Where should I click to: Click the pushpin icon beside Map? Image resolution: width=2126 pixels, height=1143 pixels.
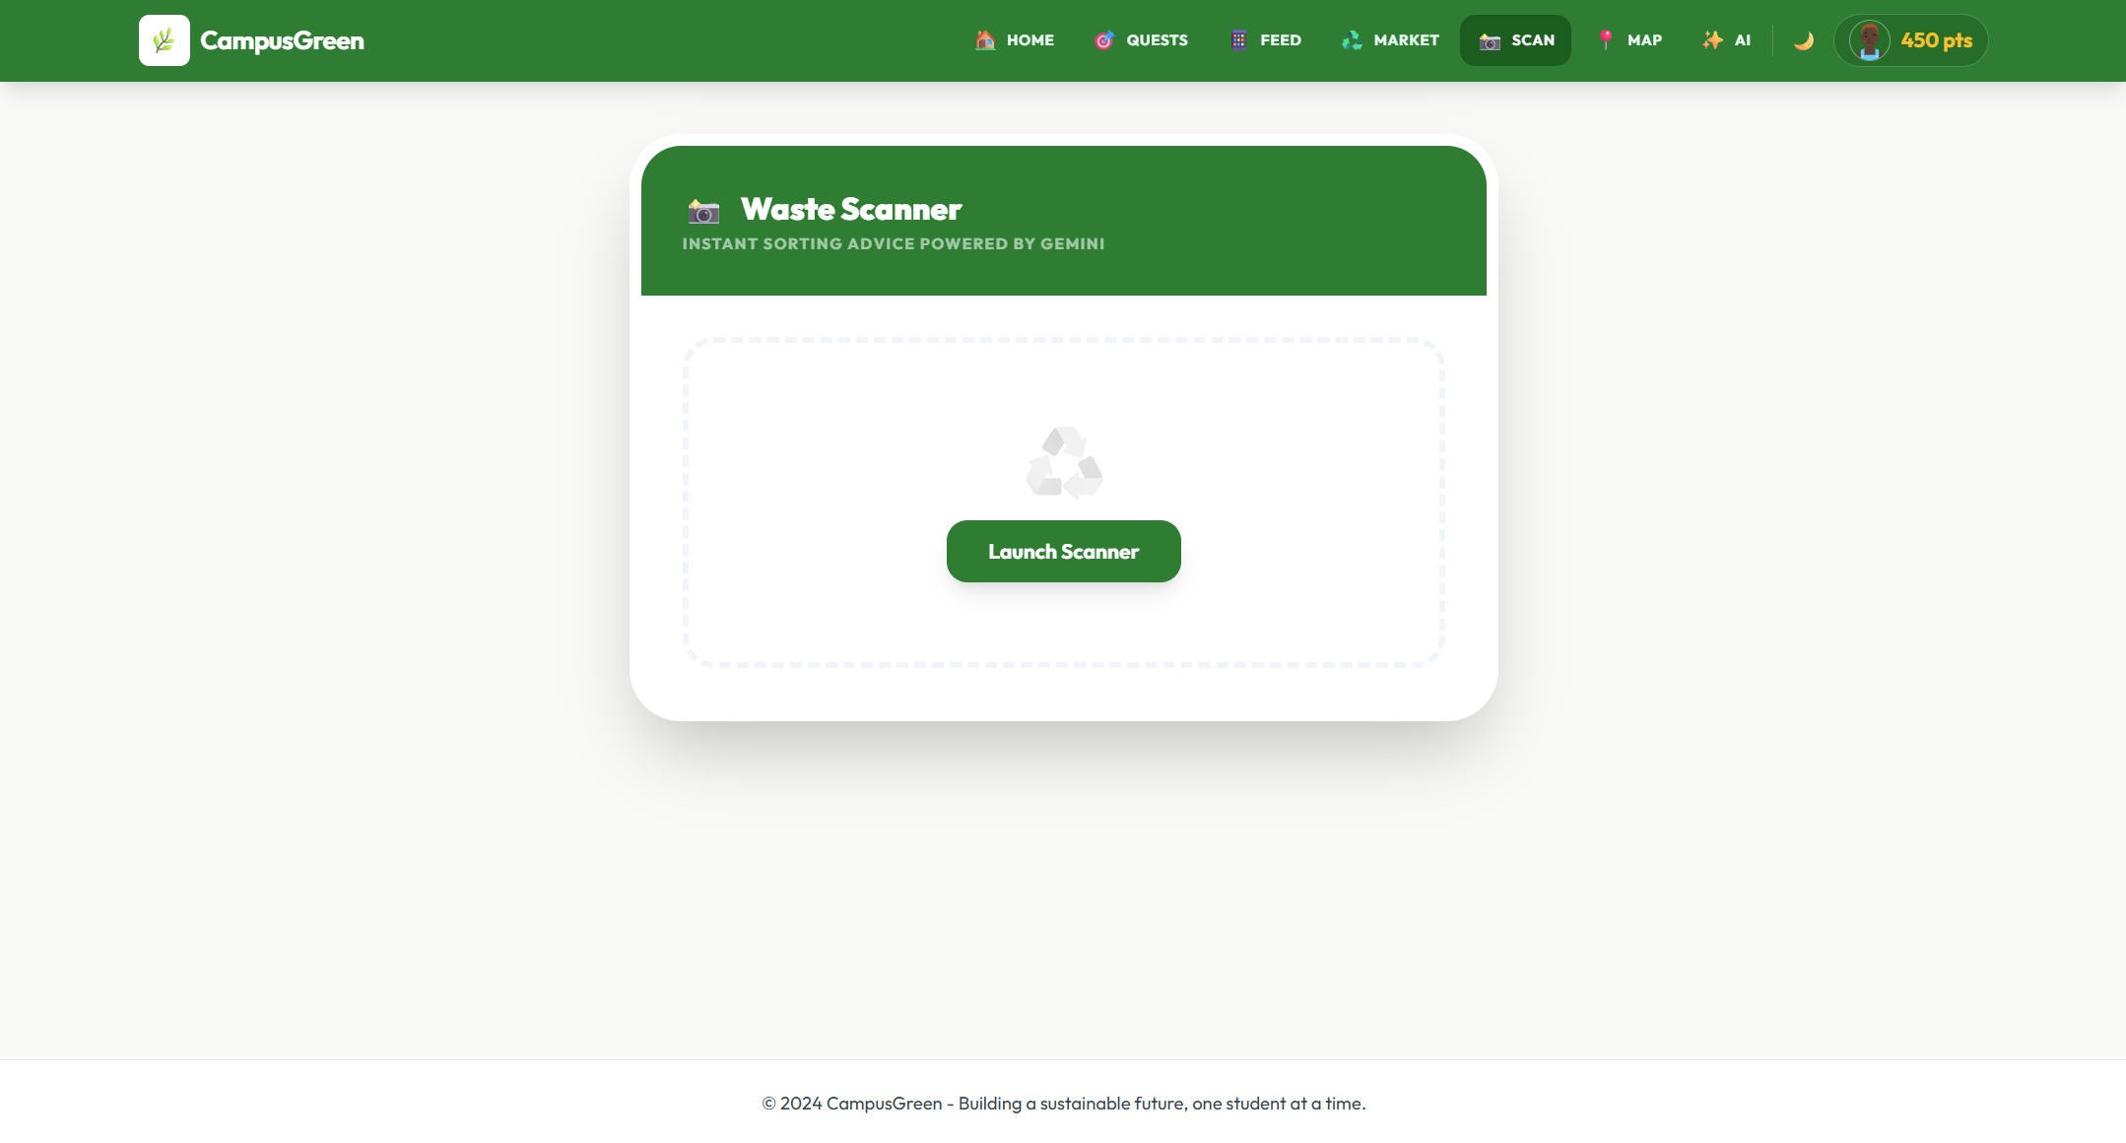pyautogui.click(x=1606, y=40)
